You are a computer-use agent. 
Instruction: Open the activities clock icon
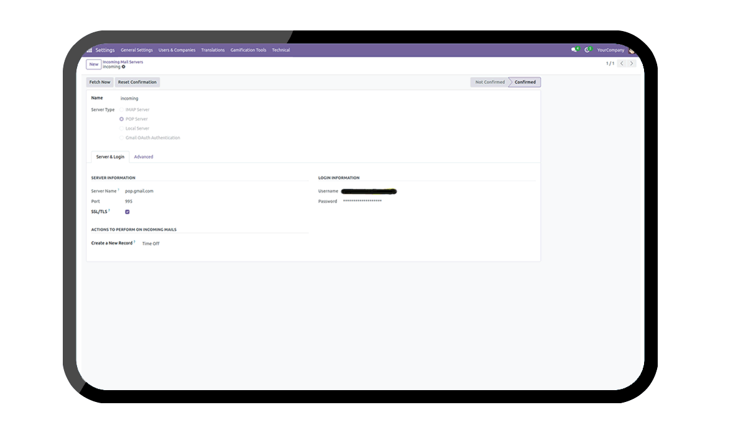click(x=587, y=50)
